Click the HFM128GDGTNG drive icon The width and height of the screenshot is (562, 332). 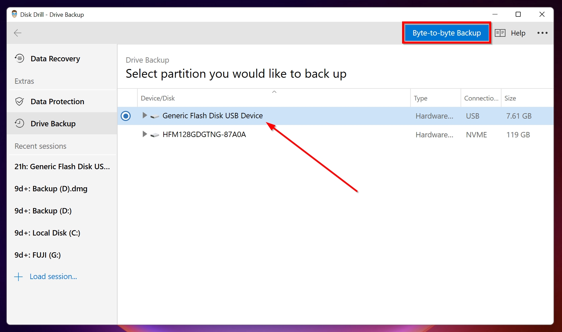click(x=155, y=135)
